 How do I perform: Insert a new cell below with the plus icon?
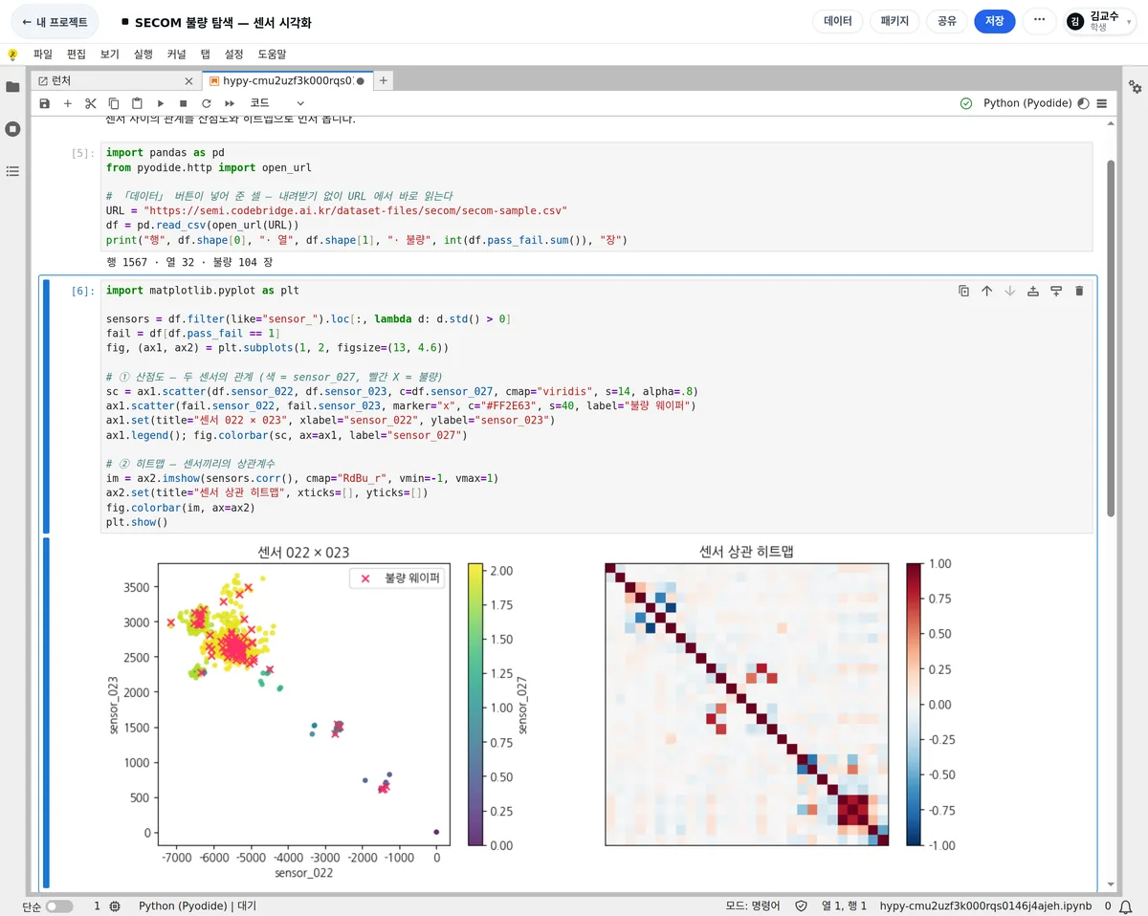point(68,103)
